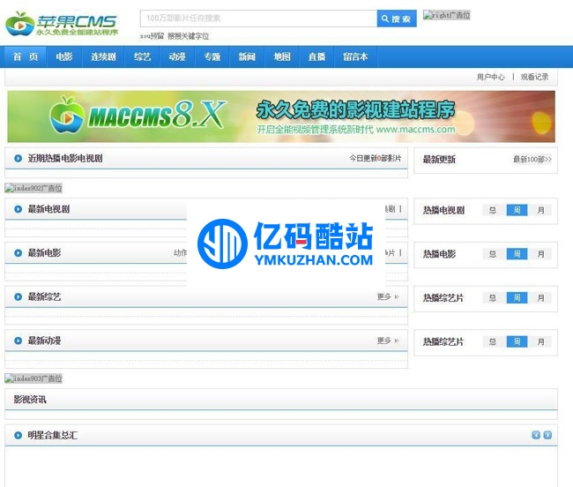
Task: Click the bullet icon beside 最新动漫
Action: [18, 341]
